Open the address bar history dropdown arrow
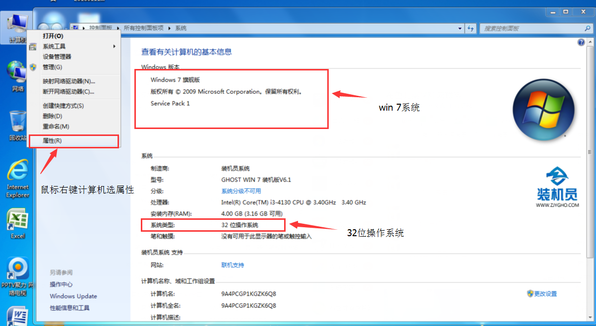Image resolution: width=596 pixels, height=326 pixels. (x=460, y=28)
